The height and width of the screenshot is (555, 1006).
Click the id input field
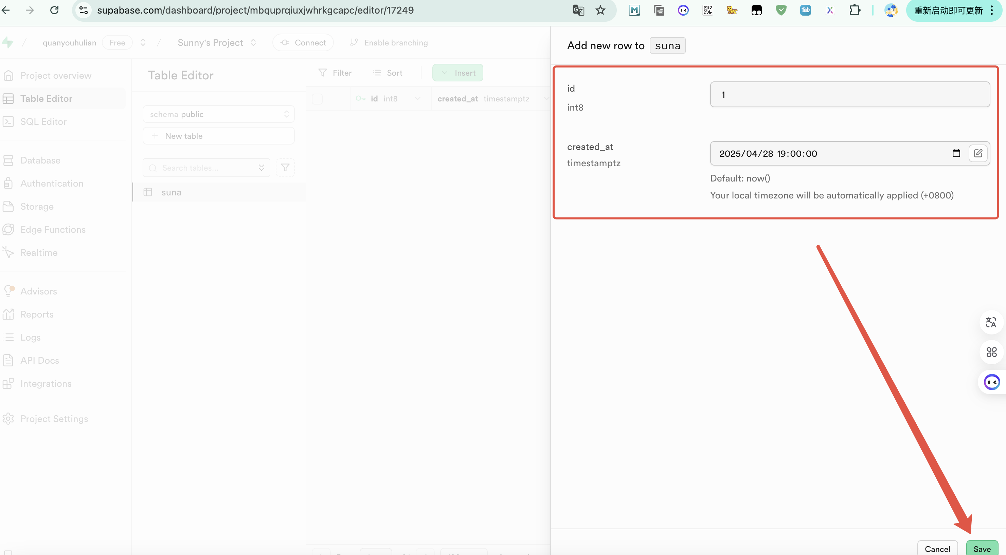tap(849, 94)
